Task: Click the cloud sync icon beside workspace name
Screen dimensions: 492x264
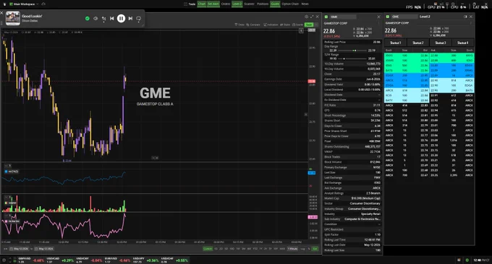Action: pos(43,4)
